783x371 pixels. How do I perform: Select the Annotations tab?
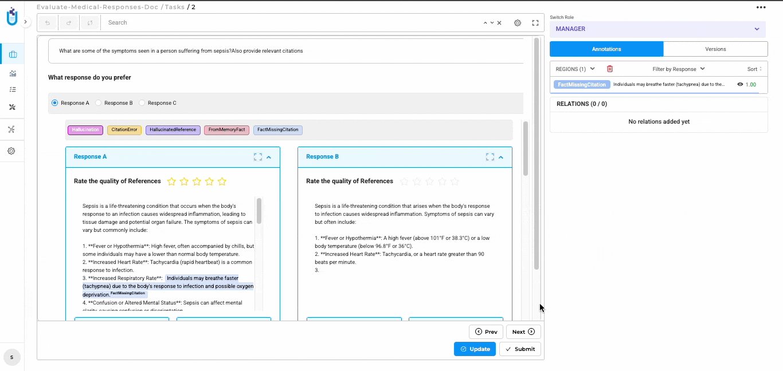coord(606,49)
